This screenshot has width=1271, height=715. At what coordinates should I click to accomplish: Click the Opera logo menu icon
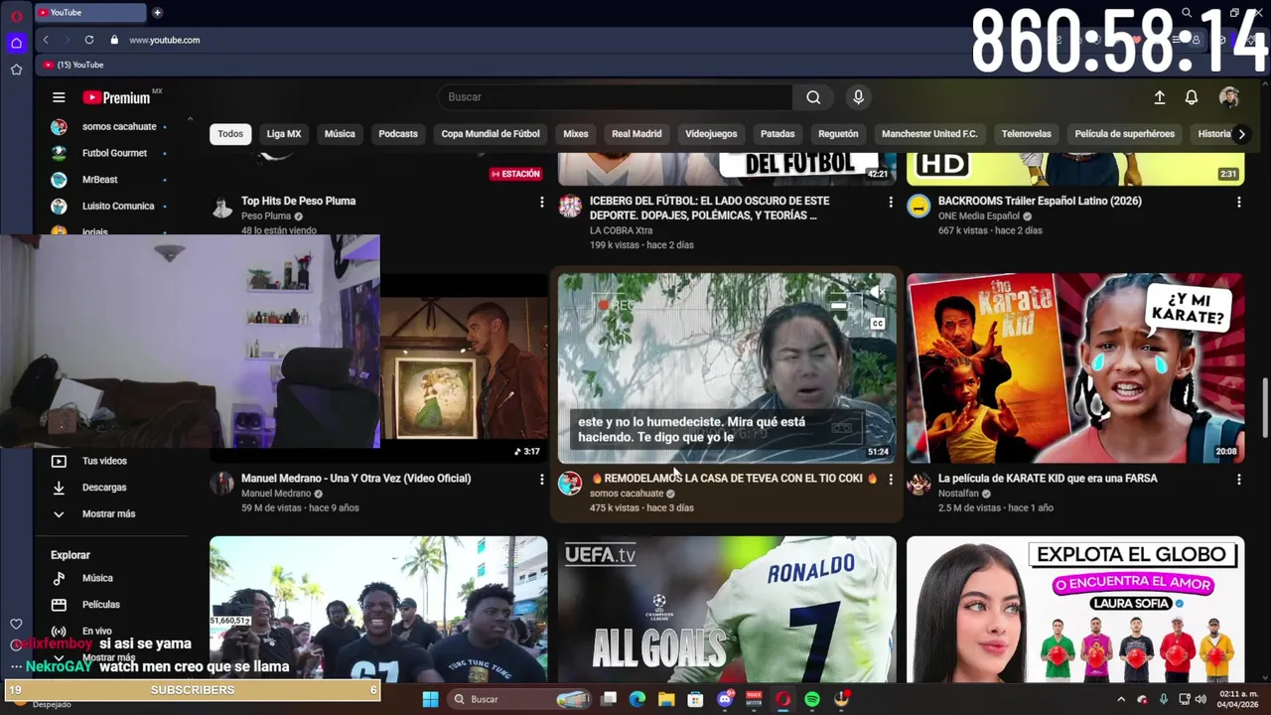click(16, 16)
